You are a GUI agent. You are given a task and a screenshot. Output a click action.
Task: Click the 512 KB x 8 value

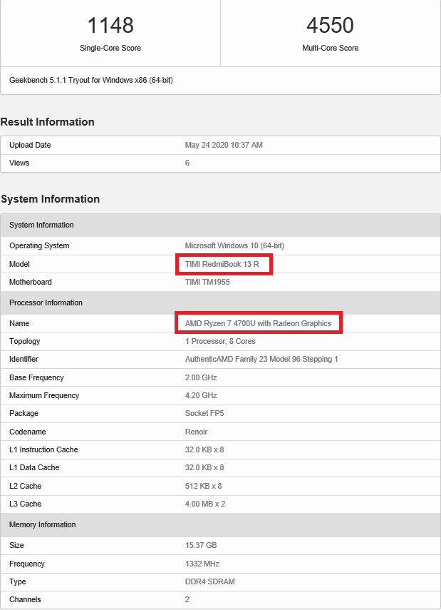click(203, 486)
